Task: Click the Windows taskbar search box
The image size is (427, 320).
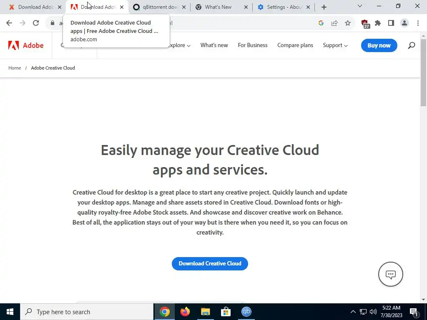Action: (87, 312)
